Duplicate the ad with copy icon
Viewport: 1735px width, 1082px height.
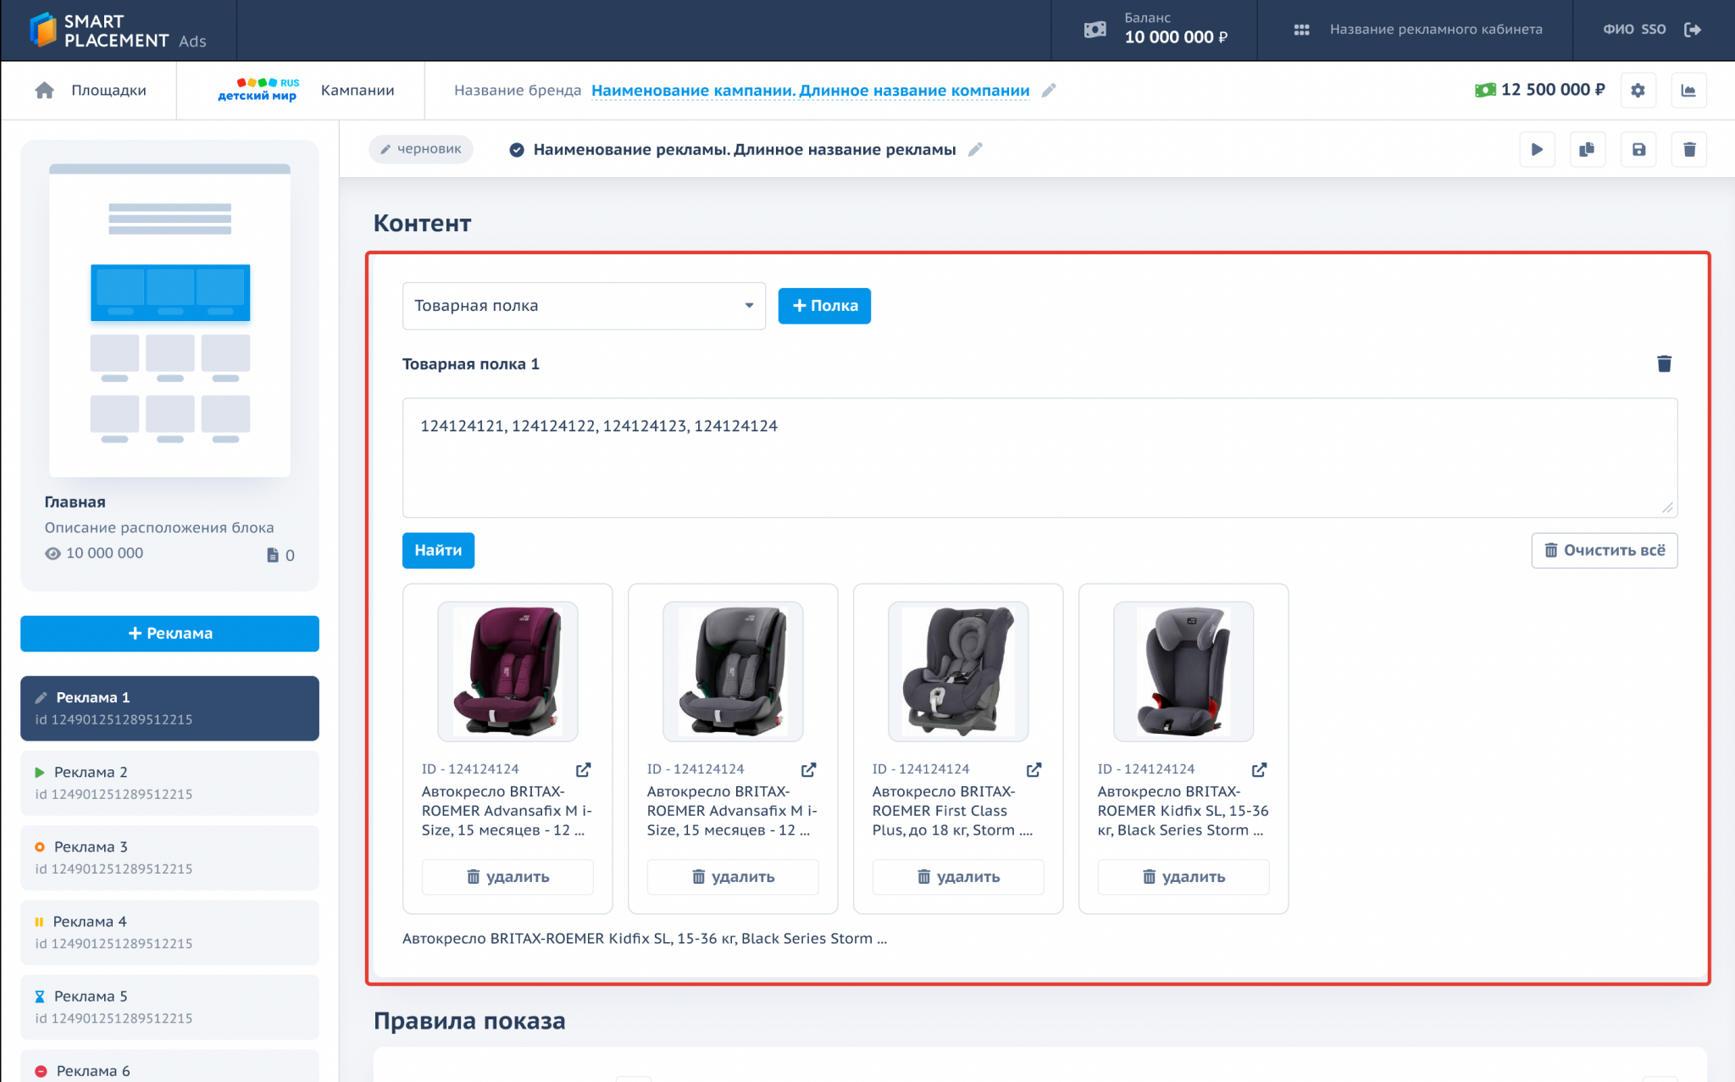tap(1588, 150)
